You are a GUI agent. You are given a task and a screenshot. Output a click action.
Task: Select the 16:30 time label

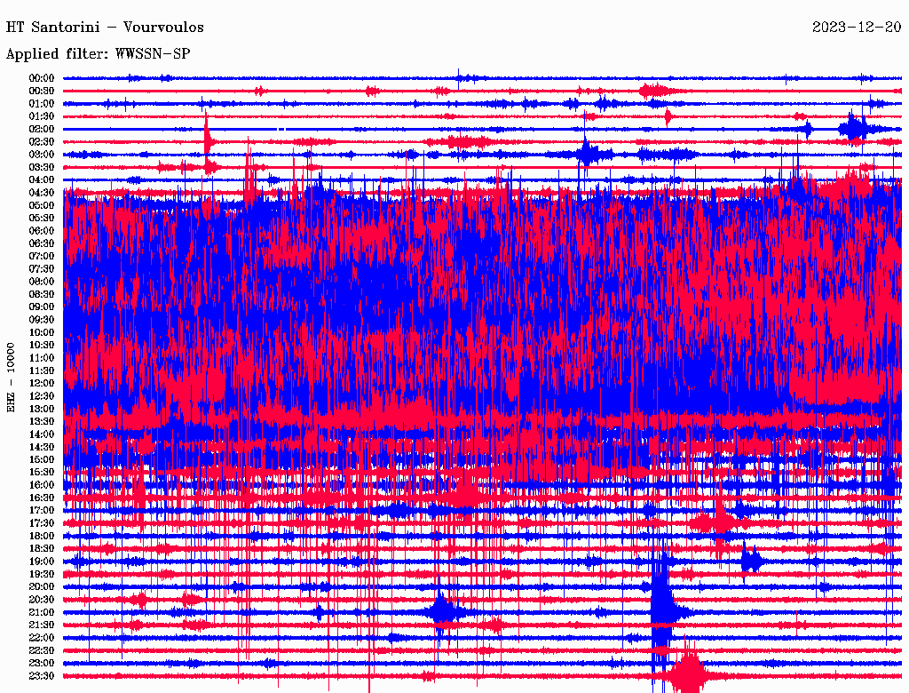[42, 498]
